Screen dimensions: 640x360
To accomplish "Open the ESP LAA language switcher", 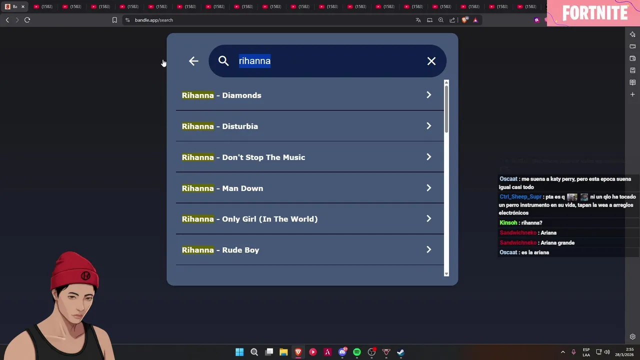I will pyautogui.click(x=586, y=352).
